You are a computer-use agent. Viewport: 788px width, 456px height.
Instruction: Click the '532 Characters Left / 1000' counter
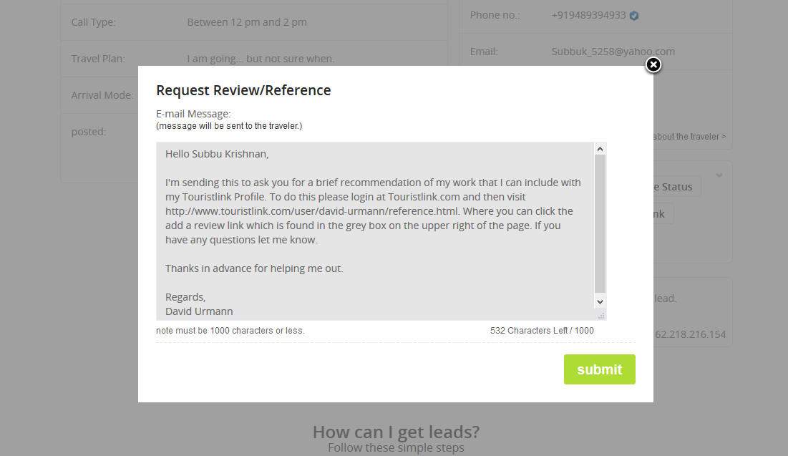(x=542, y=330)
